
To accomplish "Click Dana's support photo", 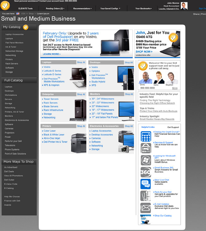I will coord(159,78).
